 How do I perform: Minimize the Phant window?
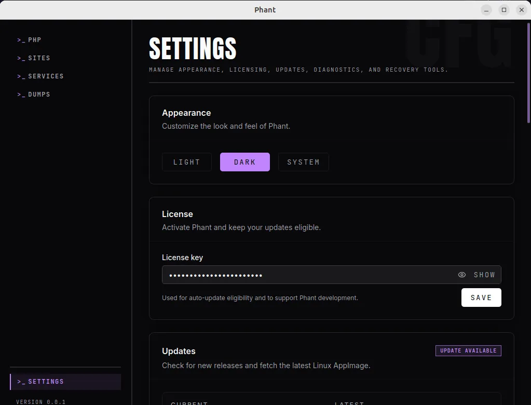click(486, 10)
